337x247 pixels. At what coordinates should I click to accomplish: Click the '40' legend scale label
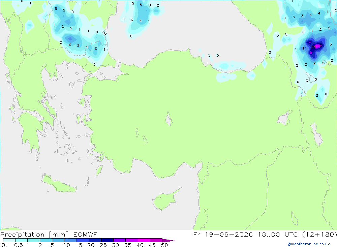(x=140, y=245)
